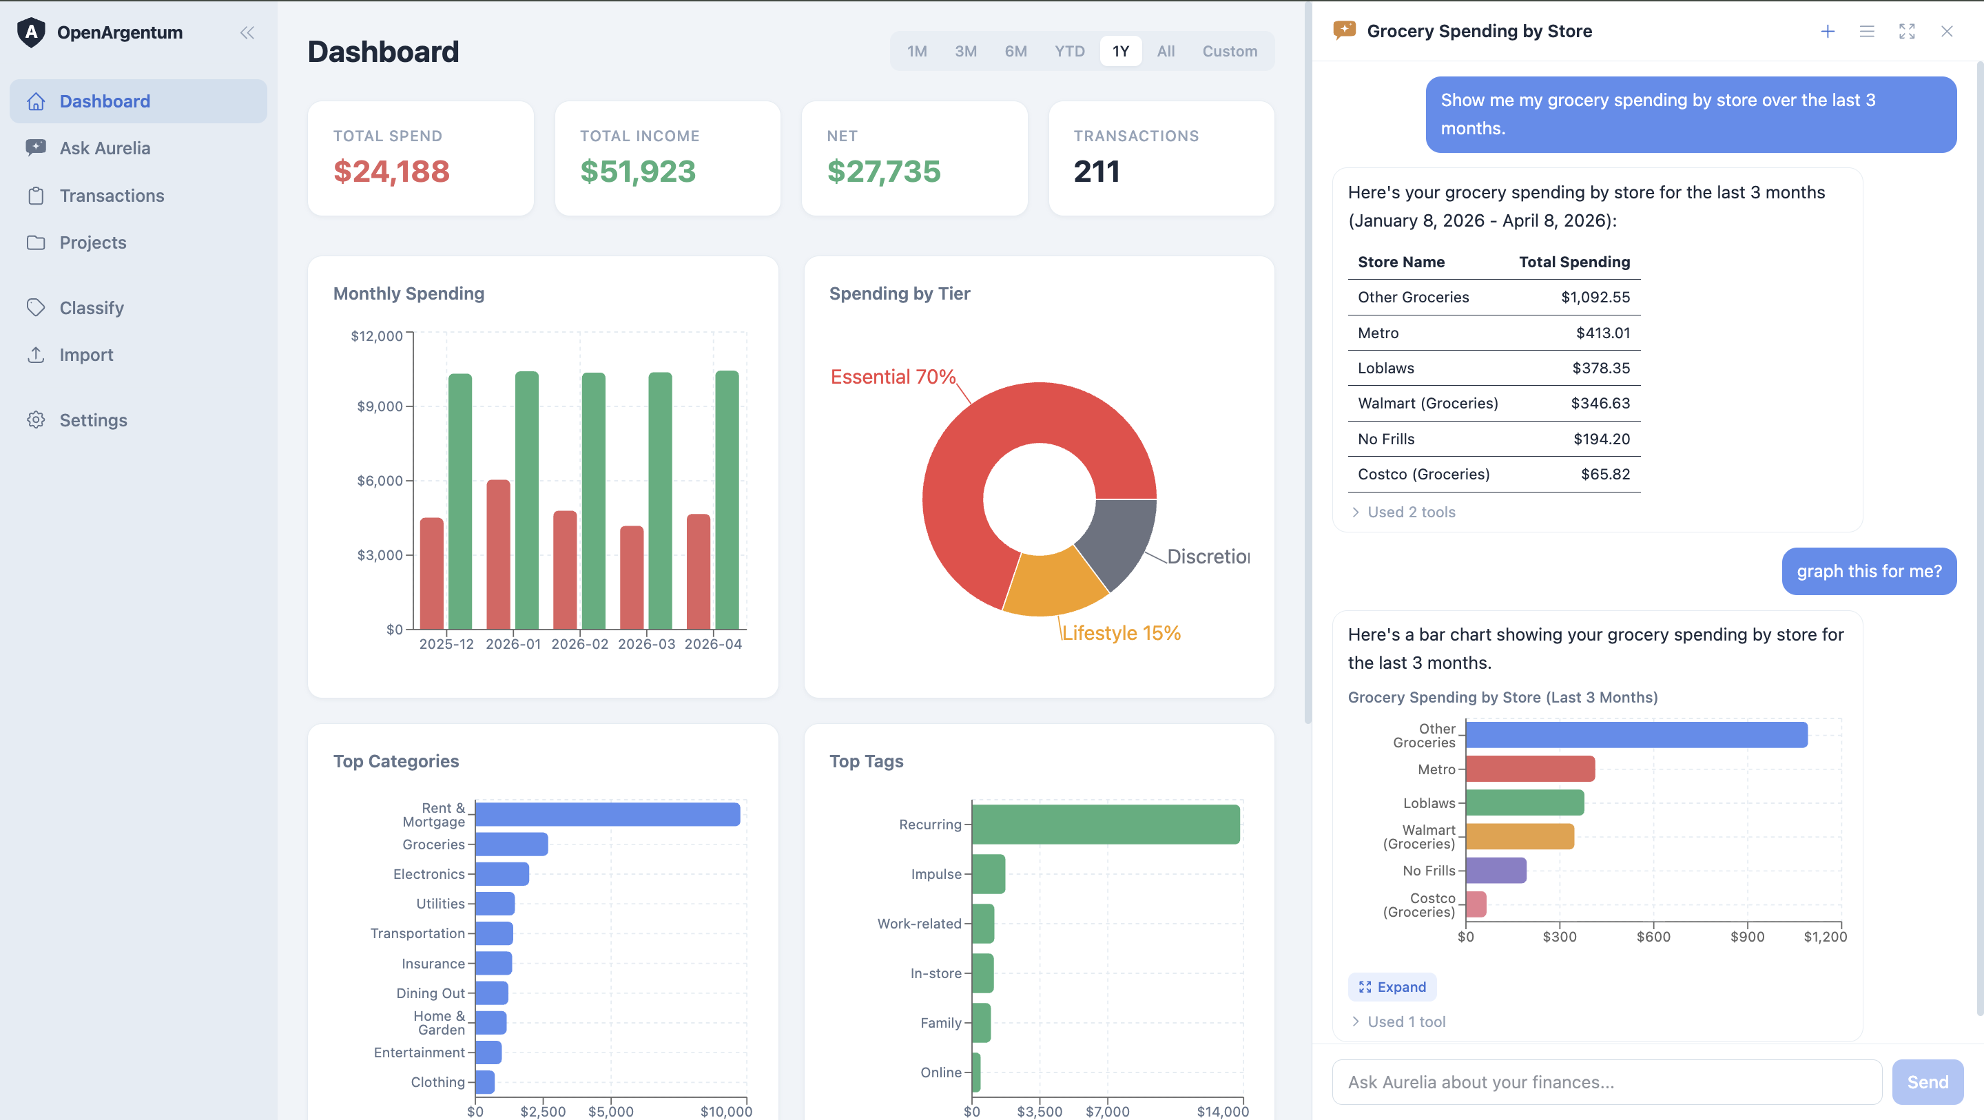Click the Impulse tag bar
Image resolution: width=1984 pixels, height=1120 pixels.
point(989,874)
